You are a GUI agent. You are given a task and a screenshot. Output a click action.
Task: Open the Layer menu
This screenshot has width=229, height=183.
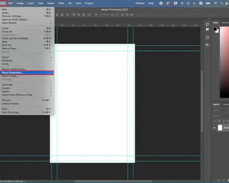click(31, 3)
